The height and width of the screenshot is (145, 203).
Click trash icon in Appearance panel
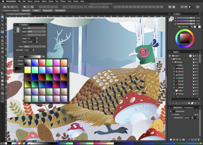click(x=198, y=139)
